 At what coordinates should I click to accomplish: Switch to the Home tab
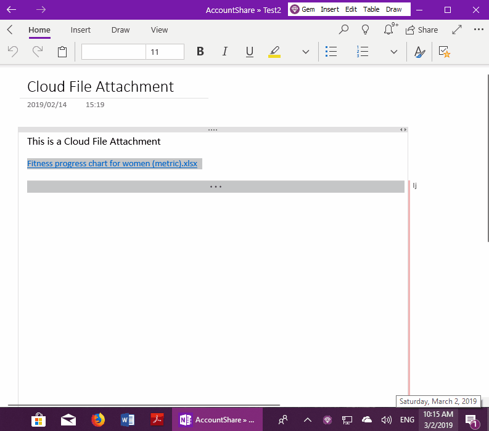39,30
